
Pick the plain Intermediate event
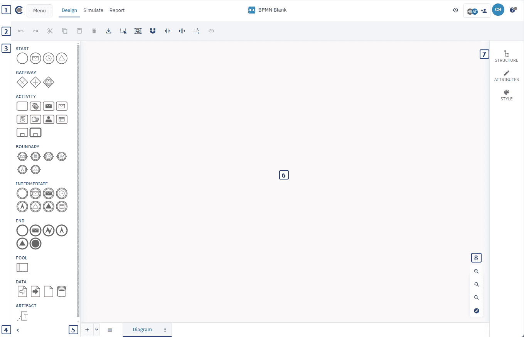click(x=22, y=193)
